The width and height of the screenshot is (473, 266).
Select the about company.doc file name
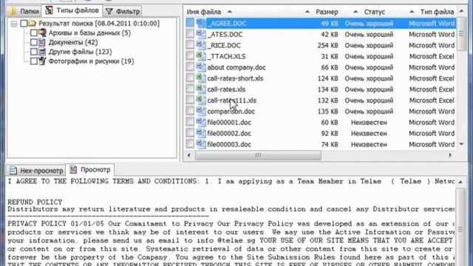tap(236, 67)
